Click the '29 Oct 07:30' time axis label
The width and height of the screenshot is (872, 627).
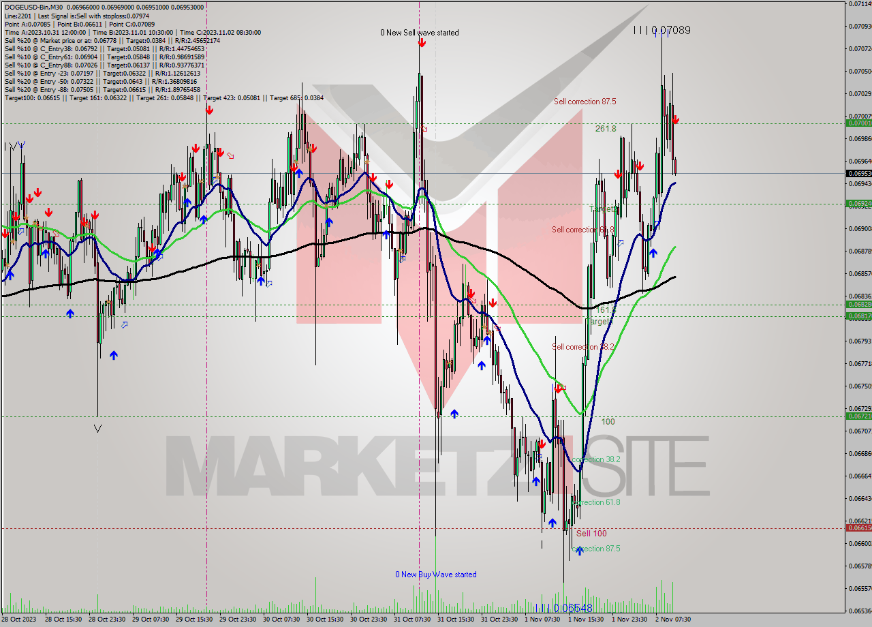[x=151, y=620]
